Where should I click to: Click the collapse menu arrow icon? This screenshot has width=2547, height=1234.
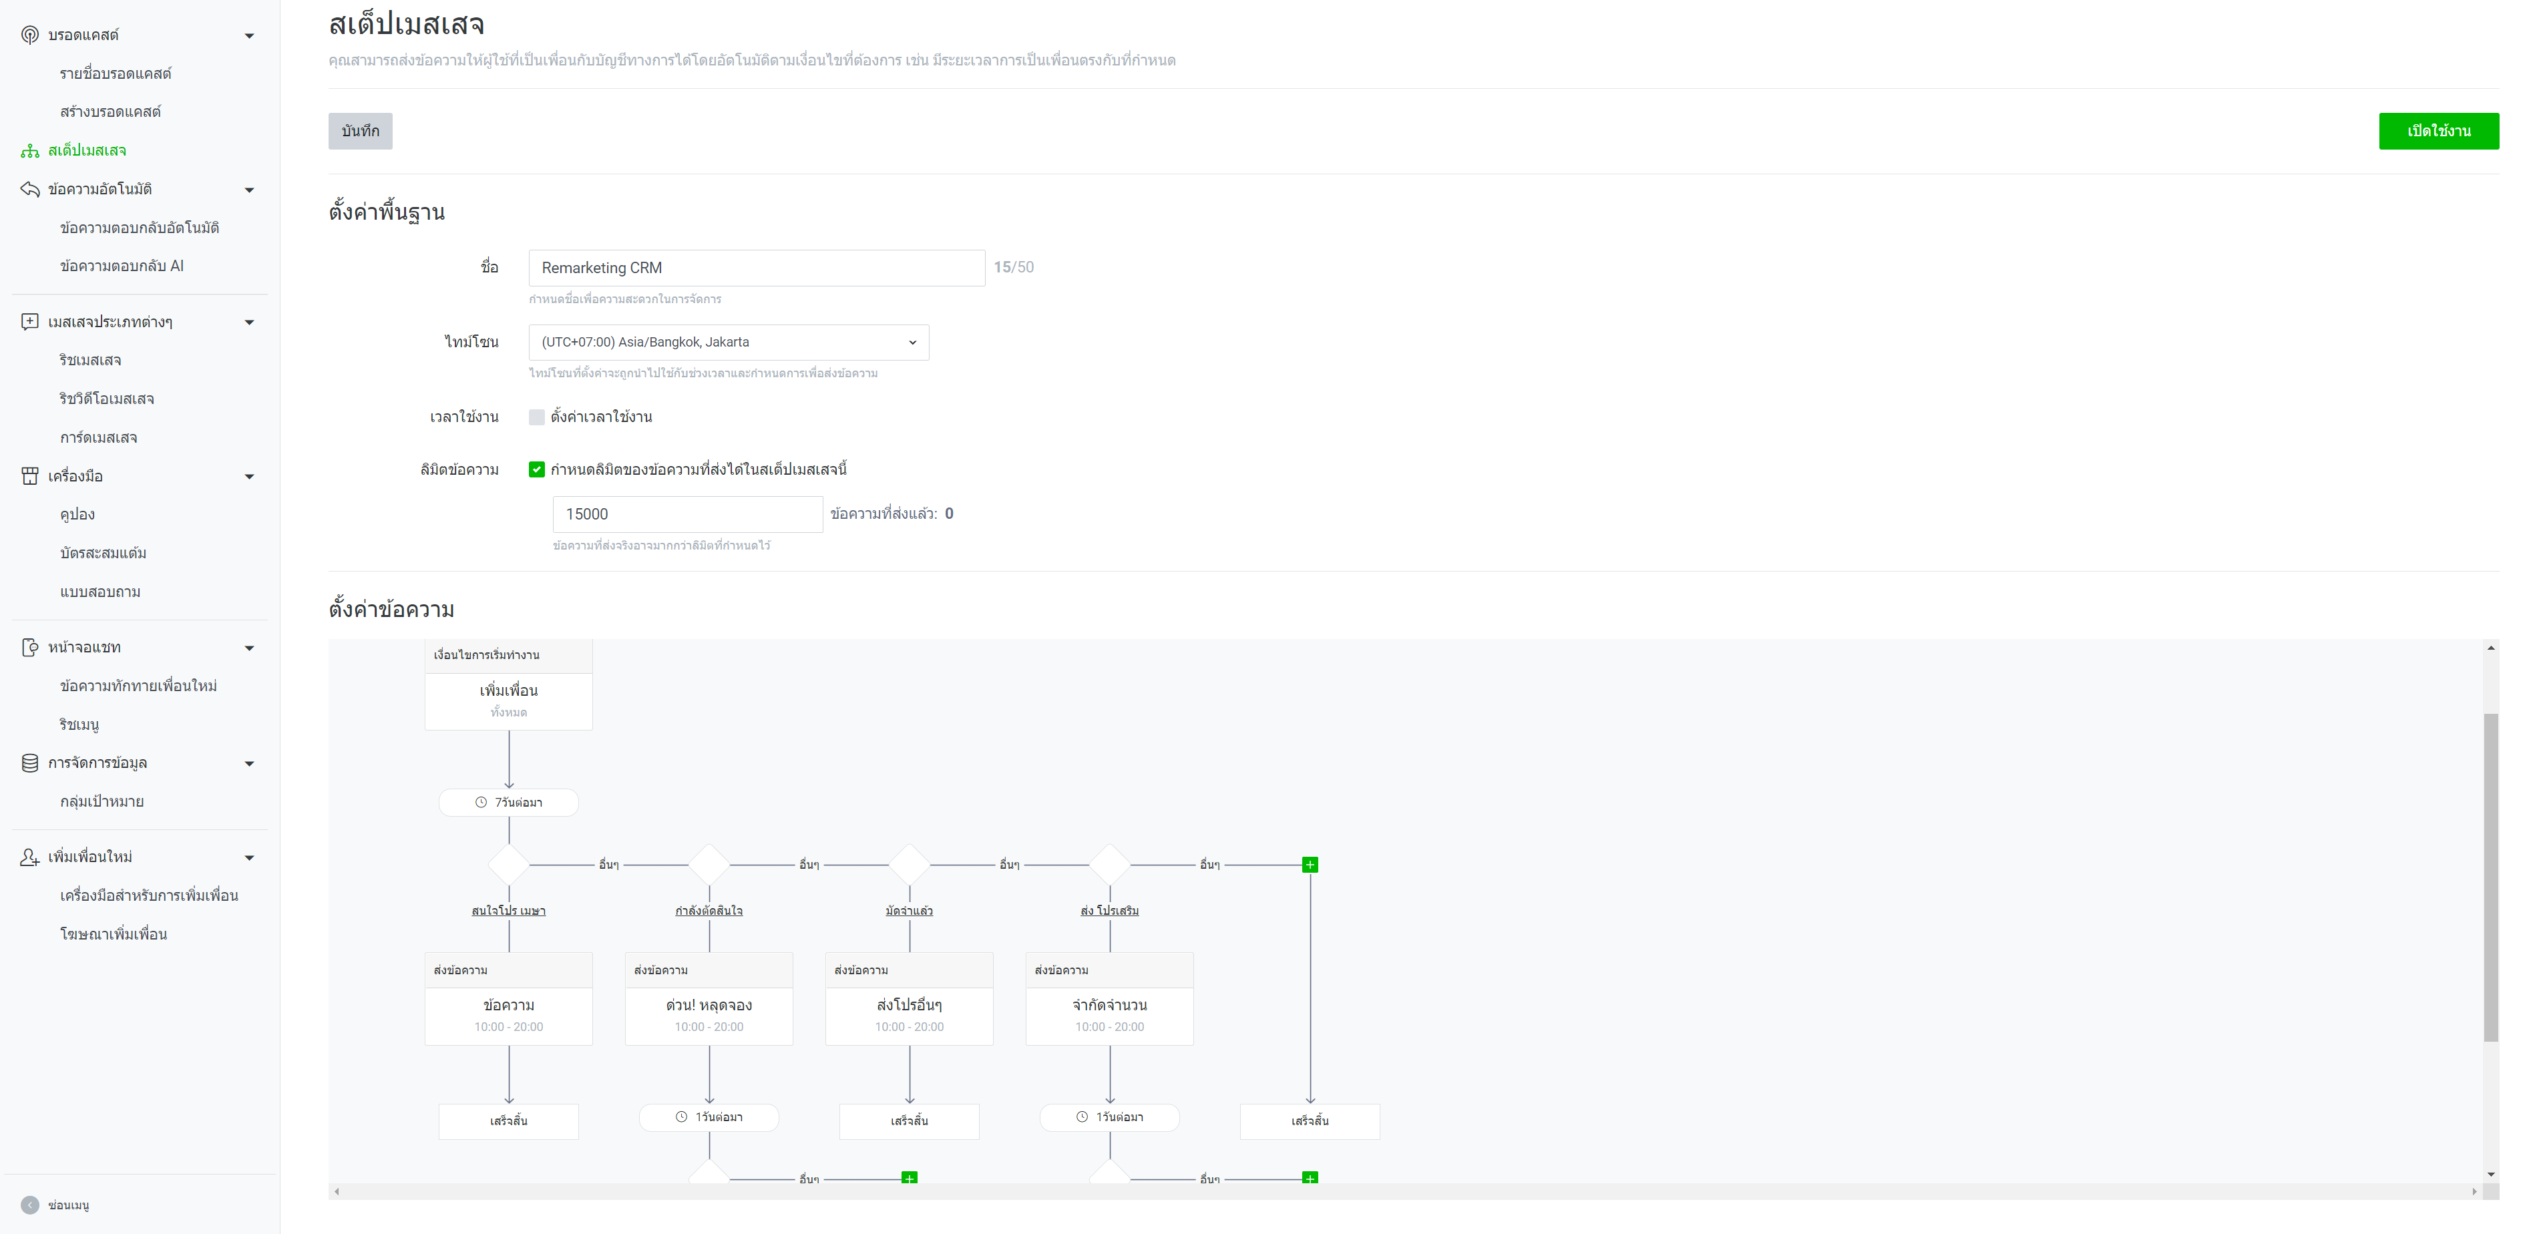[x=29, y=1205]
